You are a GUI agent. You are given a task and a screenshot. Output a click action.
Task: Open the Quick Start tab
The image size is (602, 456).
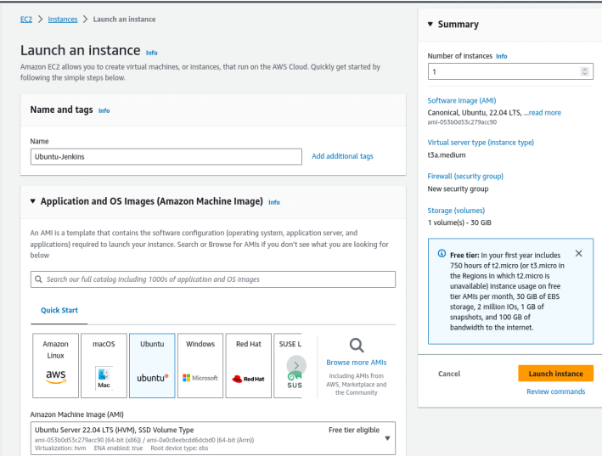coord(59,310)
